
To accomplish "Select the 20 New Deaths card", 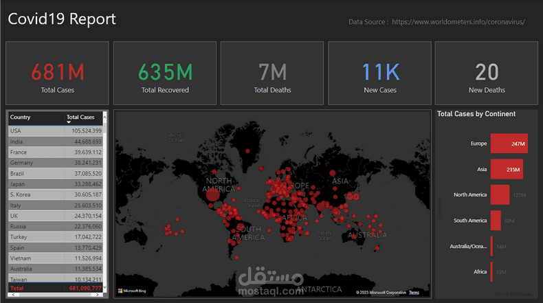I will 486,73.
